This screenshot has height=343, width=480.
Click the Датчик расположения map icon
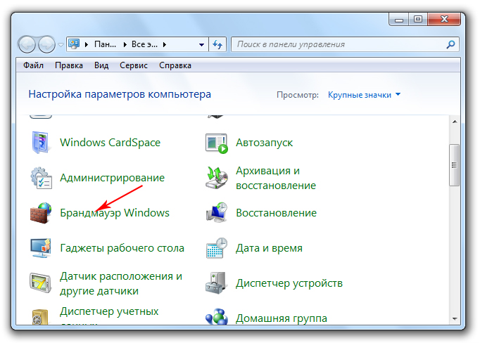coord(40,283)
